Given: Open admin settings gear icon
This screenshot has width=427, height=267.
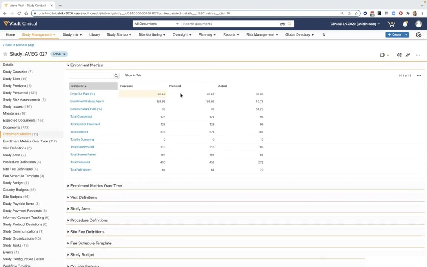Looking at the screenshot, I should pyautogui.click(x=418, y=35).
